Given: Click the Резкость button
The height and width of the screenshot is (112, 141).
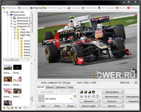Looking at the screenshot, I should click(112, 101).
